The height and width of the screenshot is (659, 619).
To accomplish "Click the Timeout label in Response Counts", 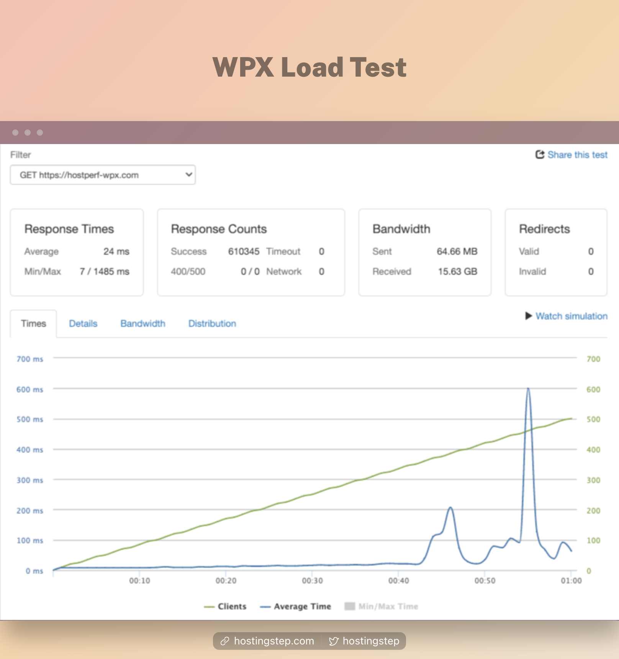I will tap(283, 251).
